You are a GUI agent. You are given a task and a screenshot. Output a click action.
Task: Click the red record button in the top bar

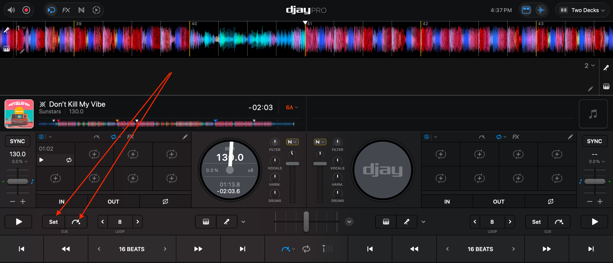tap(26, 10)
